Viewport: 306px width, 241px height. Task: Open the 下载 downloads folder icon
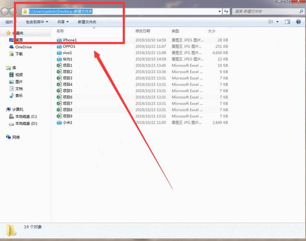(x=11, y=54)
